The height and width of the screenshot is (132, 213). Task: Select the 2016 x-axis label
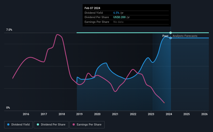click(26, 114)
